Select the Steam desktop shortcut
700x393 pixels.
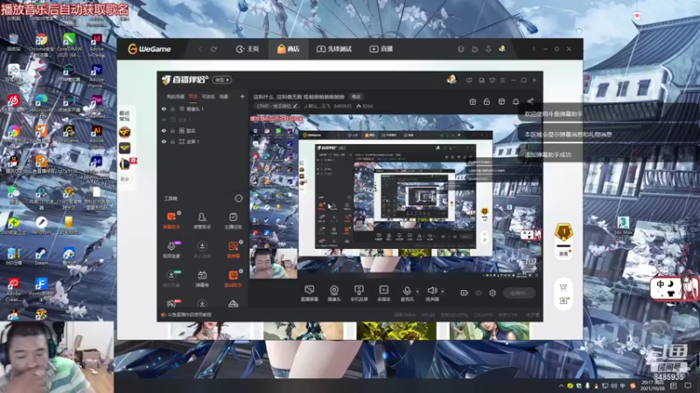(41, 257)
